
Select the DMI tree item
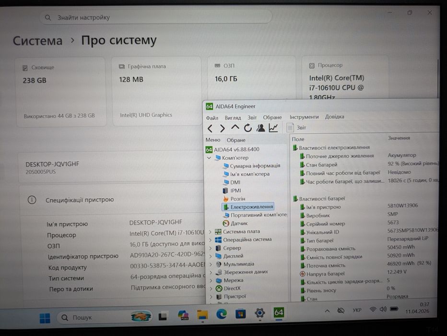click(232, 182)
